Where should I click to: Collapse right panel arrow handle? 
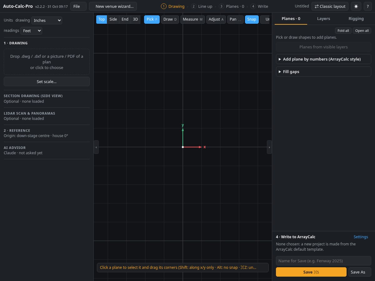269,147
